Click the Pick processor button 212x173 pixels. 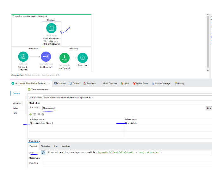[209, 108]
